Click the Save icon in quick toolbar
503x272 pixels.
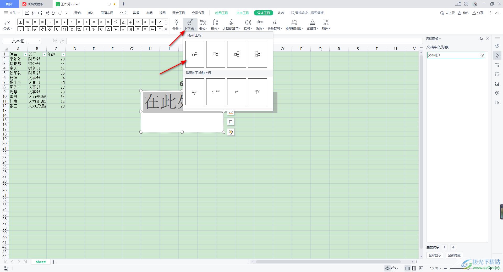27,13
